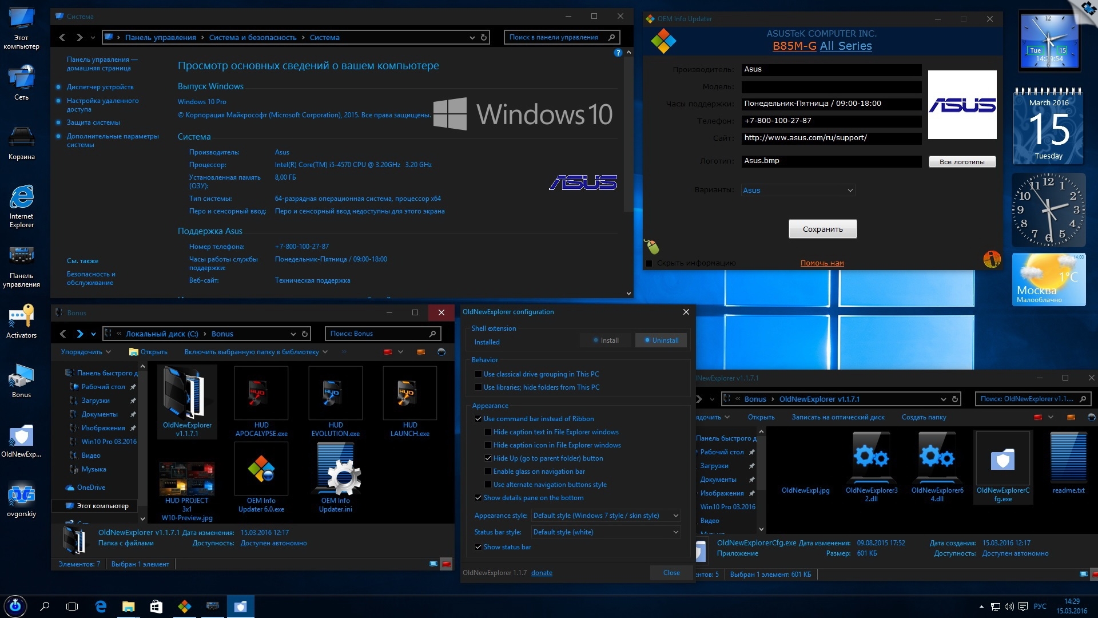Select OEM Info Updater 6.0.exe file

(261, 478)
